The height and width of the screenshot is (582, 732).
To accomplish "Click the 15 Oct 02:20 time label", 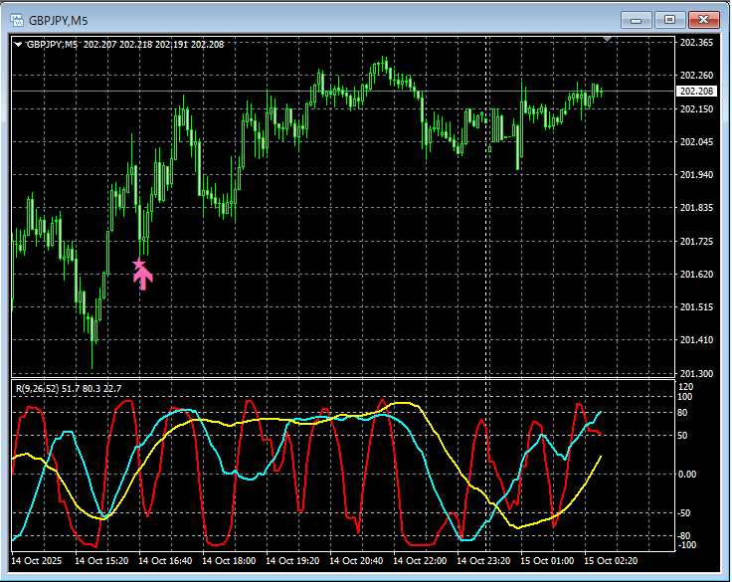I will coord(611,560).
